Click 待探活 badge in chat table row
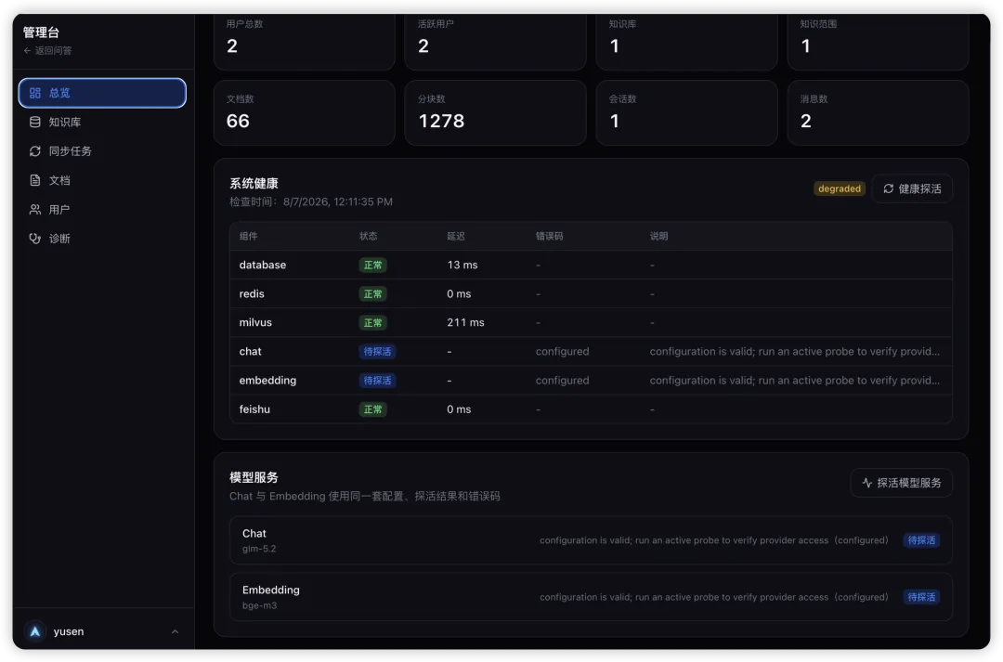 [377, 351]
